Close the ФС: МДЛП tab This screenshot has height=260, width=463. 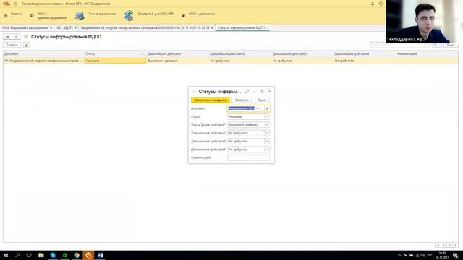pos(75,28)
